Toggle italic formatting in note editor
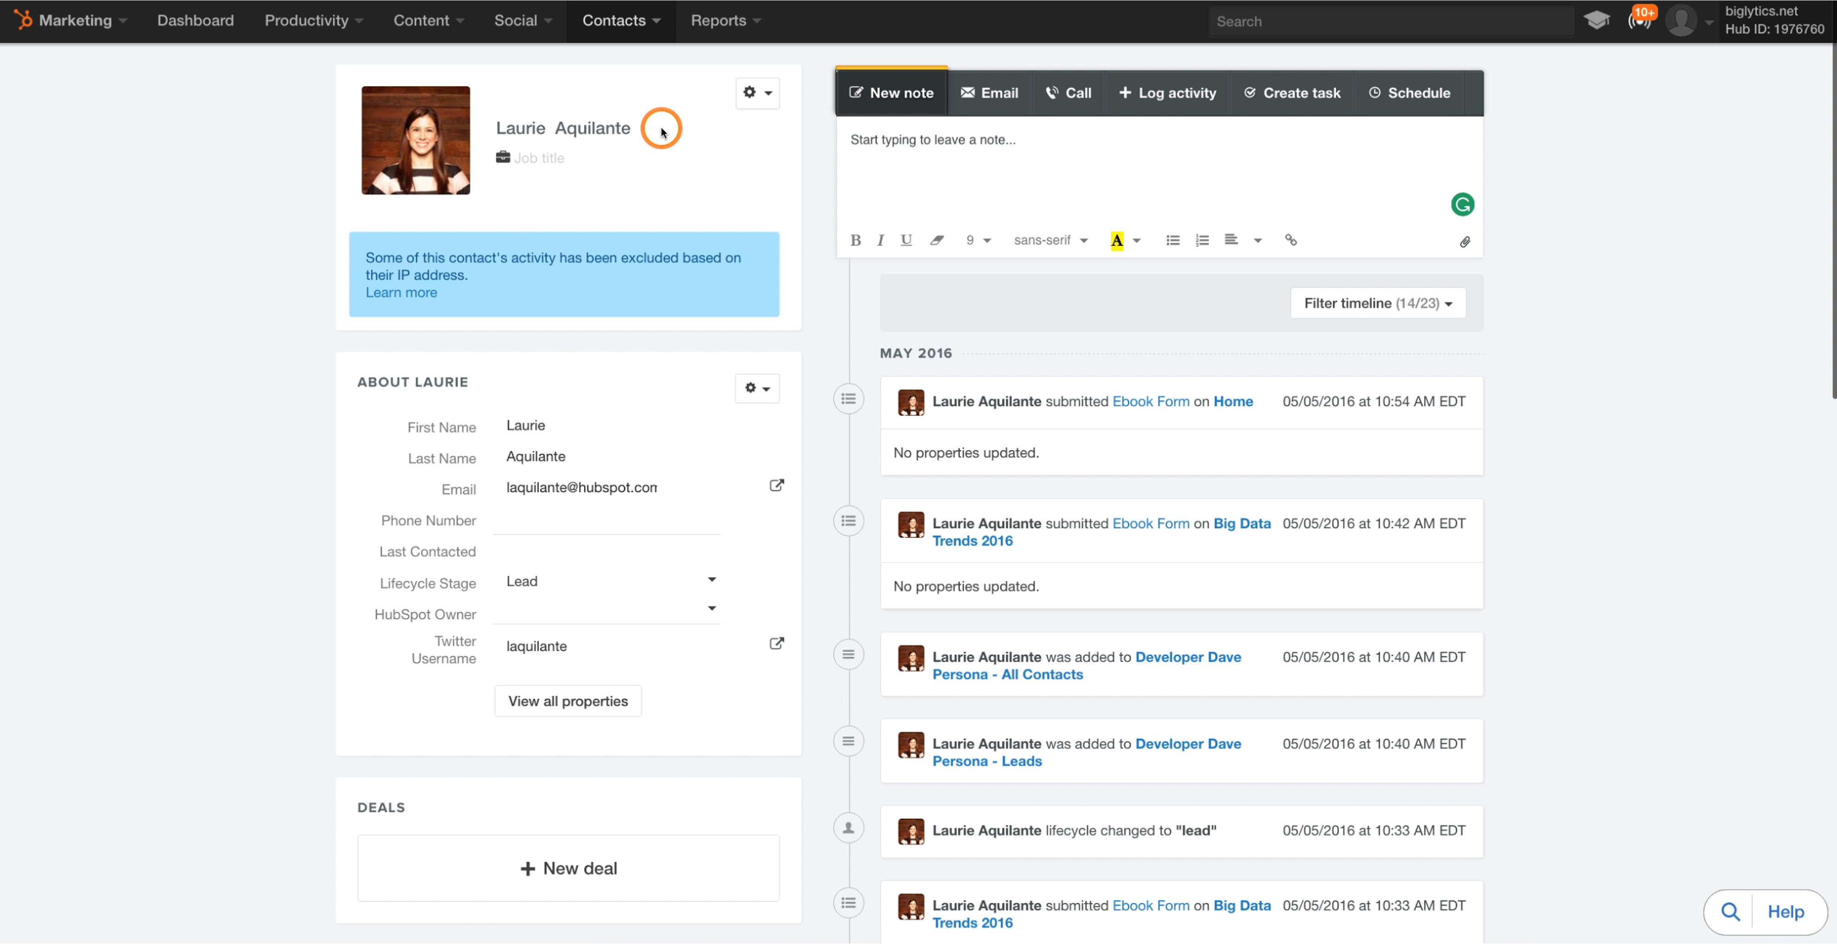 [x=881, y=240]
